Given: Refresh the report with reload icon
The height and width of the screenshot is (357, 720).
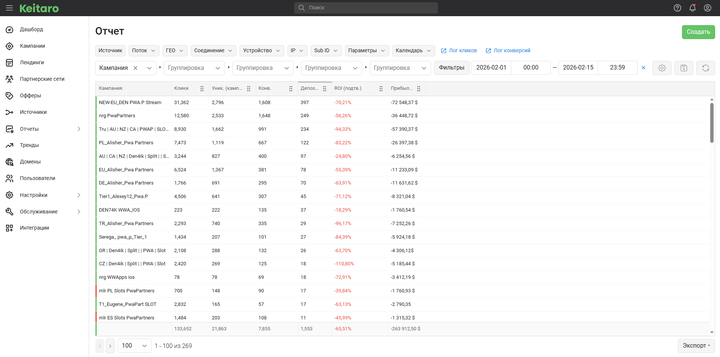Looking at the screenshot, I should tap(706, 68).
